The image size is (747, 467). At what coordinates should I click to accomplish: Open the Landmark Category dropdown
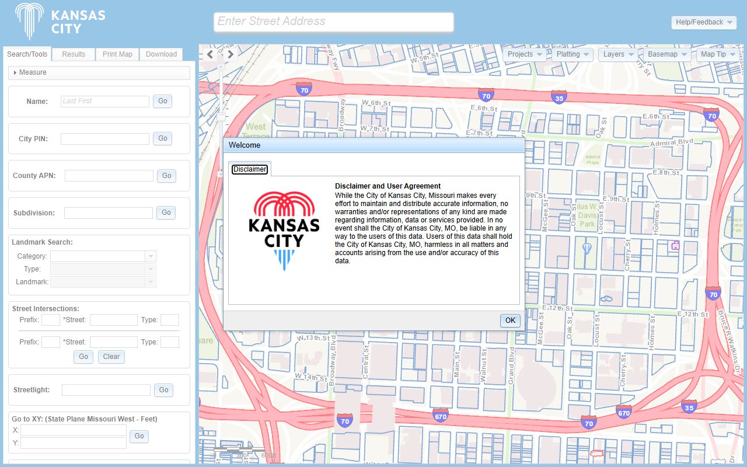151,256
